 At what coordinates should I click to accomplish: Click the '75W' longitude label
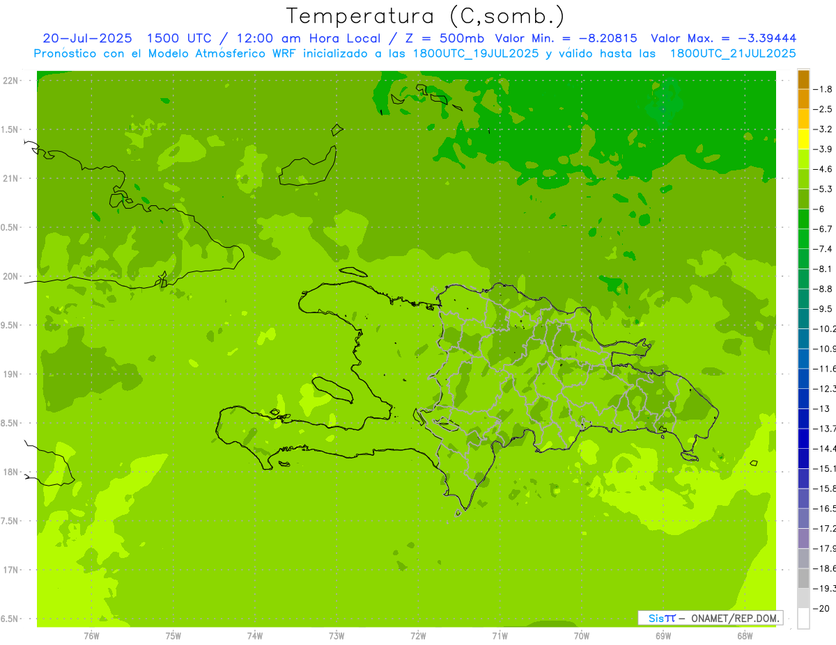click(173, 636)
